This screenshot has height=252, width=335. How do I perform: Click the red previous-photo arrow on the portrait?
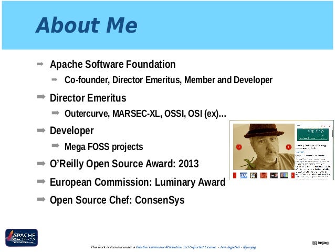tap(239, 147)
